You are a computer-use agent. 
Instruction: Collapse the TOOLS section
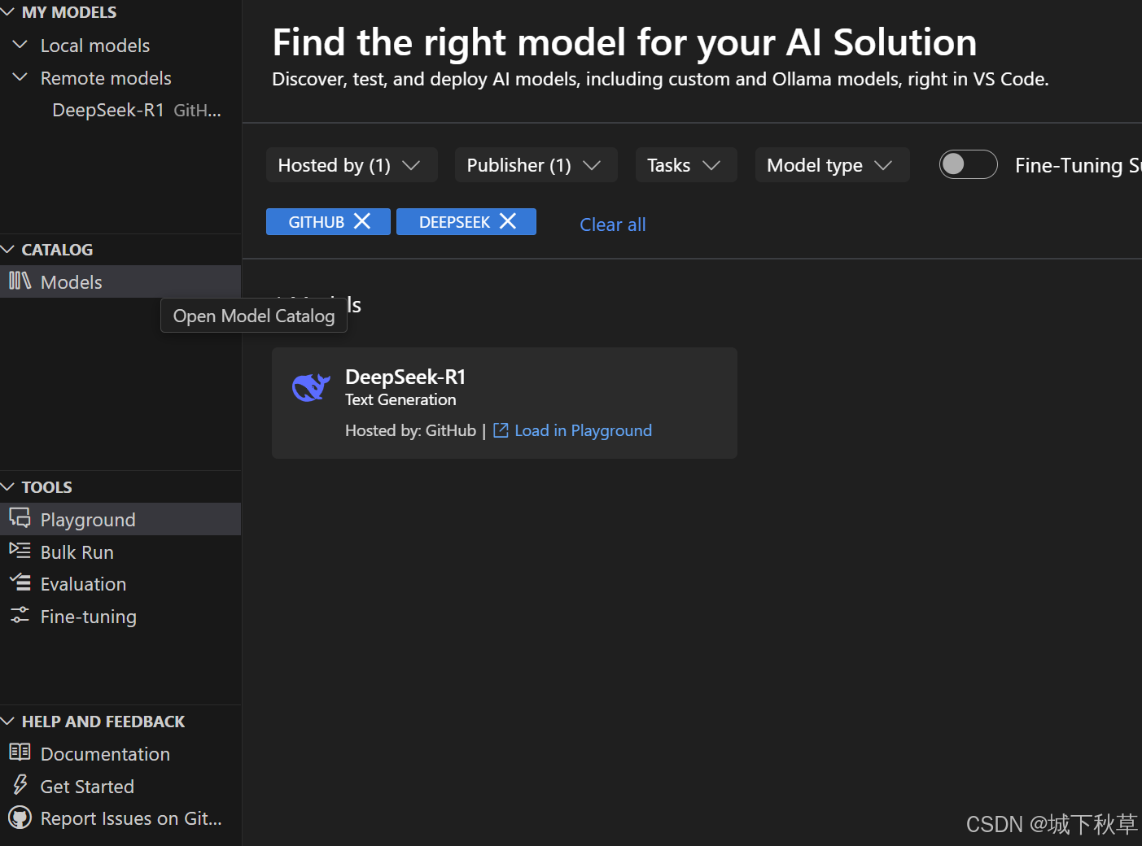point(9,487)
